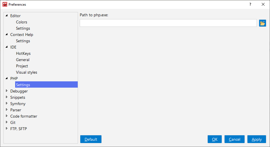
Task: Collapse the Context Help node arrow
Action: [x=7, y=34]
